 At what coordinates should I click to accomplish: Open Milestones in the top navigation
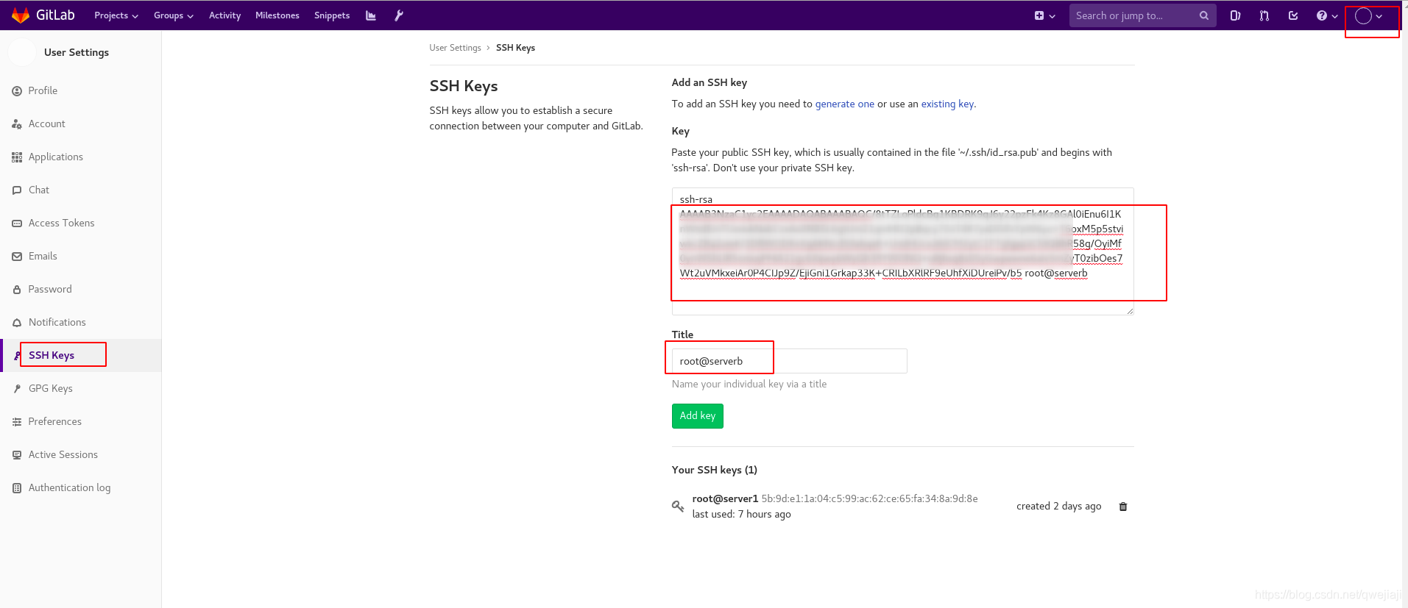[277, 15]
